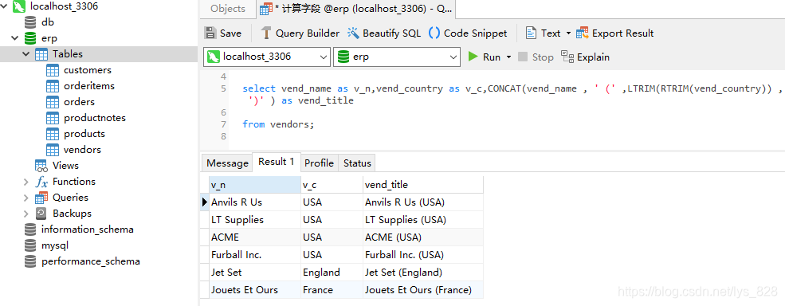Image resolution: width=785 pixels, height=306 pixels.
Task: Click the green erp database icon
Action: [x=30, y=38]
